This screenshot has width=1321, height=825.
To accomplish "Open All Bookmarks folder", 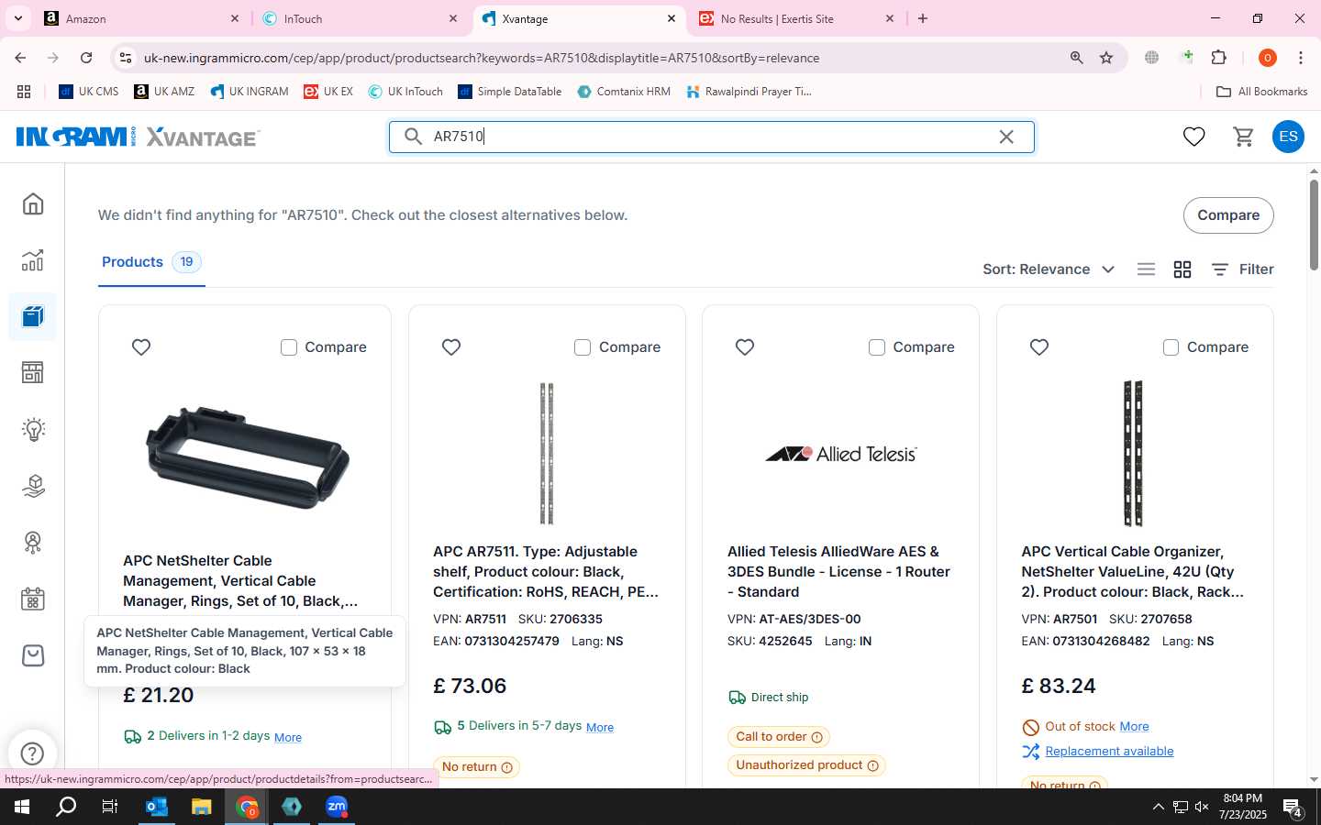I will tap(1261, 92).
